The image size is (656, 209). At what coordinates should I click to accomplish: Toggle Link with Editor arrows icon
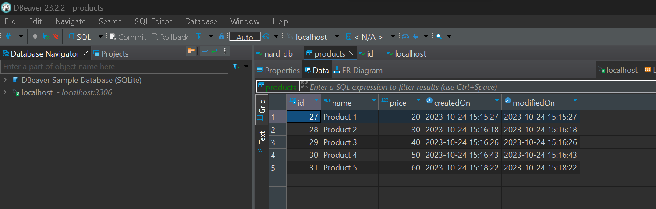tap(215, 51)
